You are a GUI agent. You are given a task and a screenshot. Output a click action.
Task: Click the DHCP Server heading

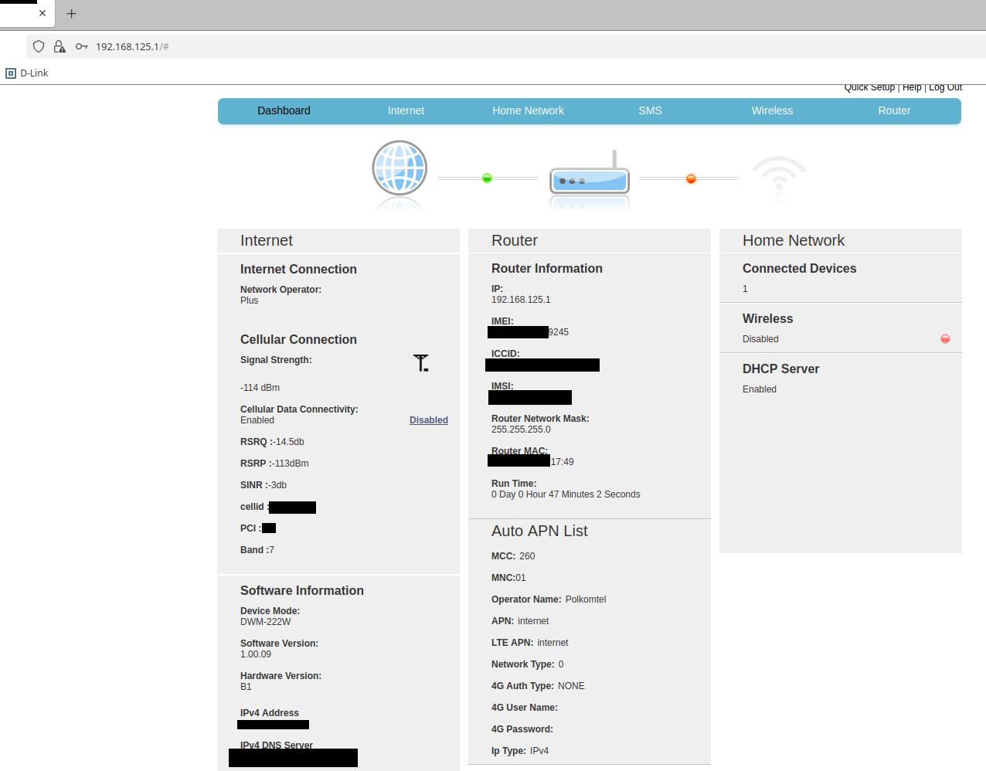tap(780, 369)
